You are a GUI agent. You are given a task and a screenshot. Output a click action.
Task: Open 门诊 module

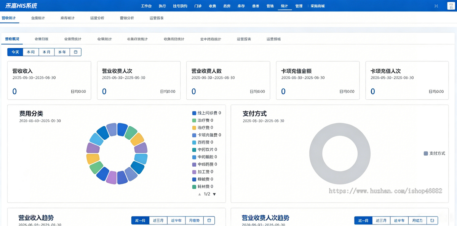198,6
